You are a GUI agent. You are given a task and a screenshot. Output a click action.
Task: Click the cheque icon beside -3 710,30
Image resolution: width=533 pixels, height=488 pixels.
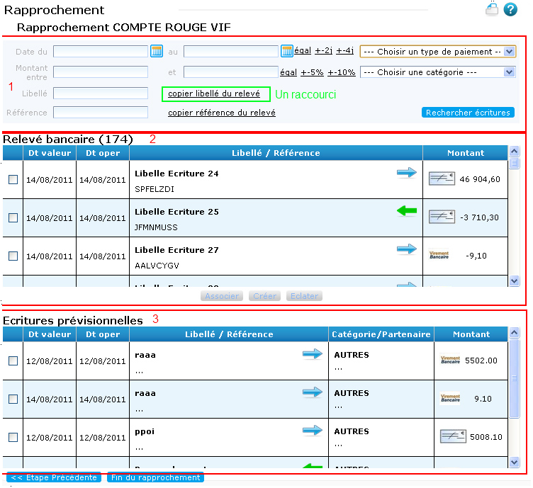[442, 217]
